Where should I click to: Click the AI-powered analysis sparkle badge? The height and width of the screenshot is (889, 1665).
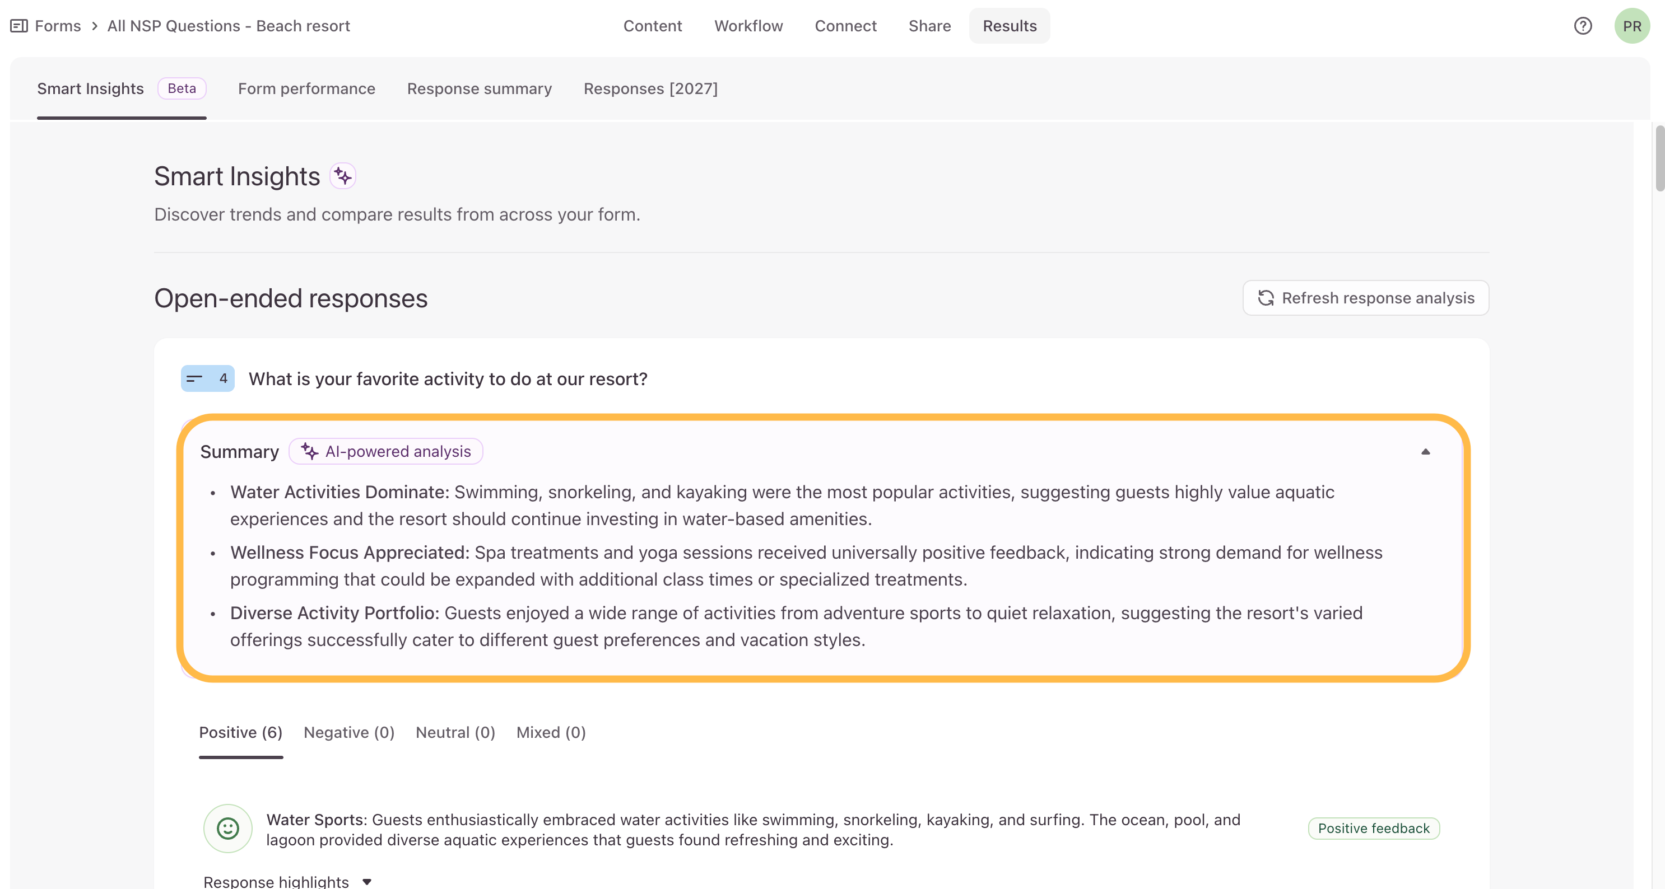pyautogui.click(x=386, y=451)
